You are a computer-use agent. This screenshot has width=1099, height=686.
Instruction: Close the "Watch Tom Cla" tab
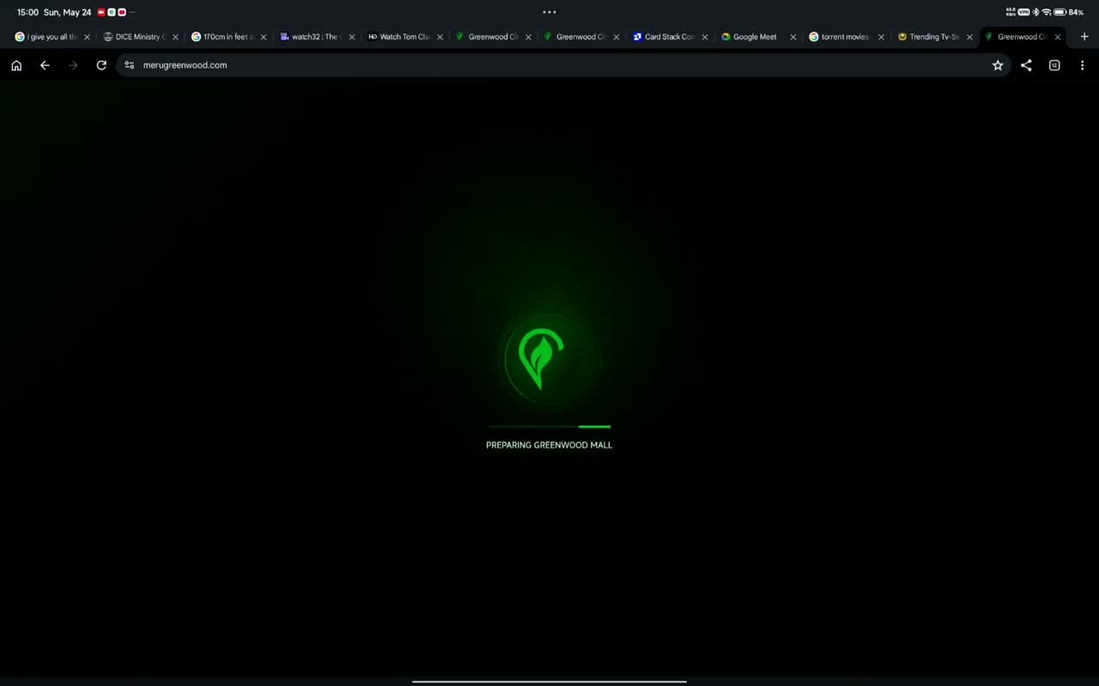point(440,37)
